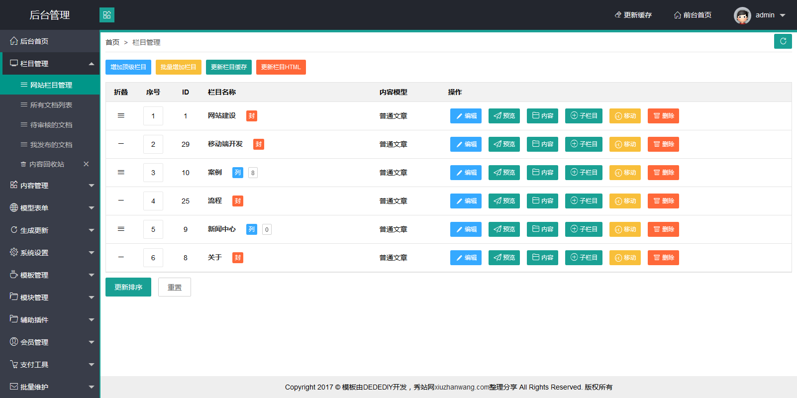This screenshot has height=398, width=797.
Task: Click the admin user avatar
Action: point(742,15)
